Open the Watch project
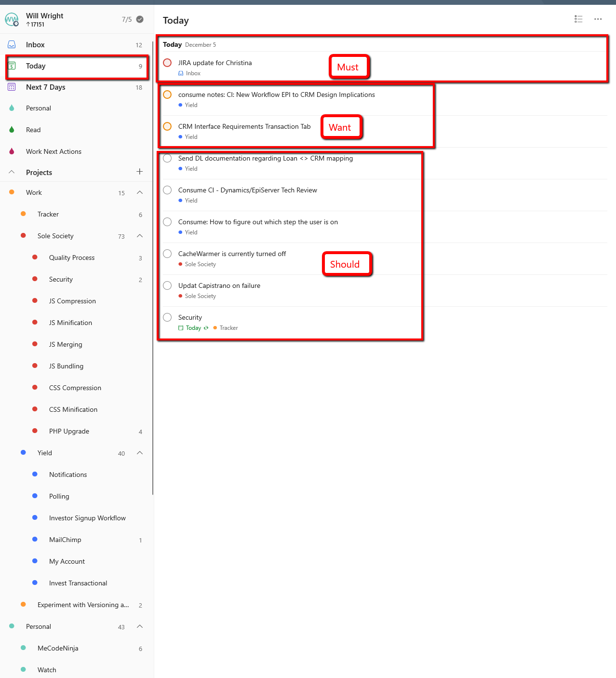 pyautogui.click(x=76, y=670)
